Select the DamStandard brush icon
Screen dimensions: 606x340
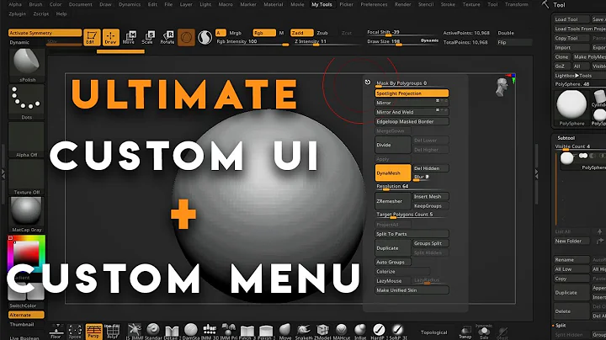pyautogui.click(x=190, y=332)
